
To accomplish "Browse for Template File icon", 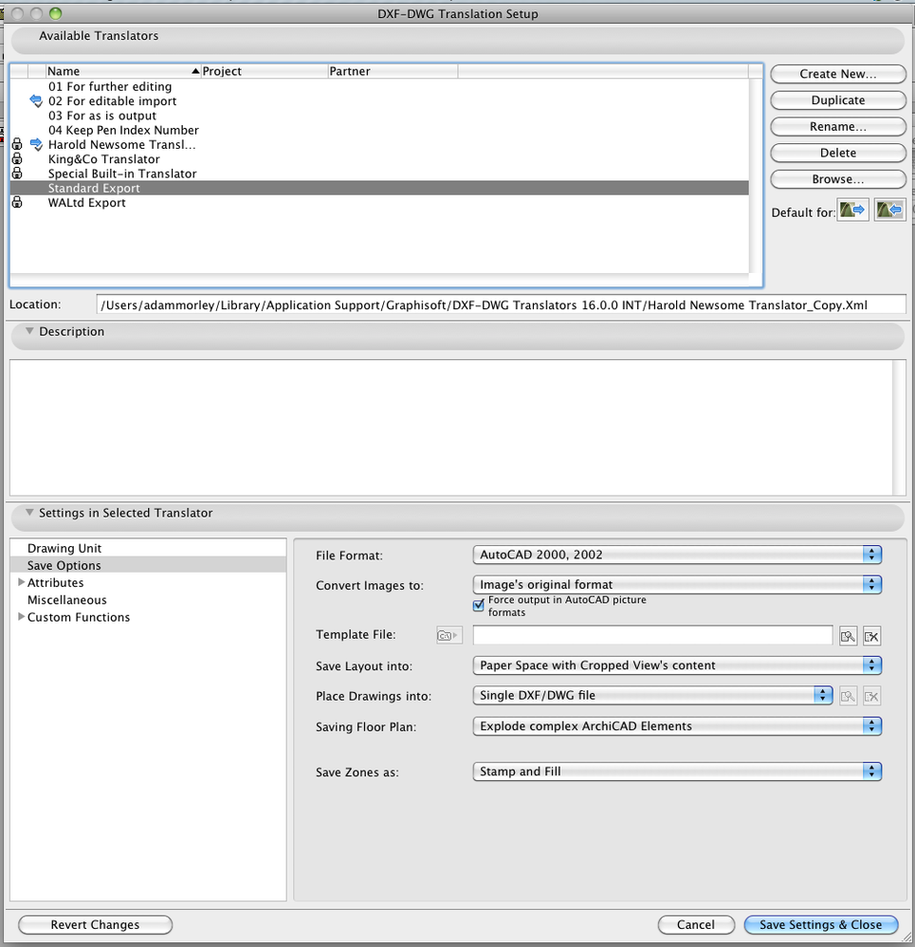I will tap(848, 636).
